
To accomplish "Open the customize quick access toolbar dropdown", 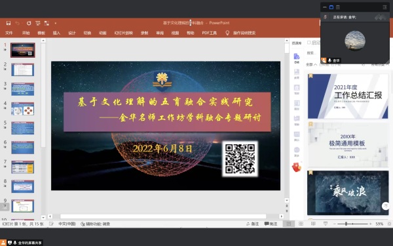I will pos(56,24).
